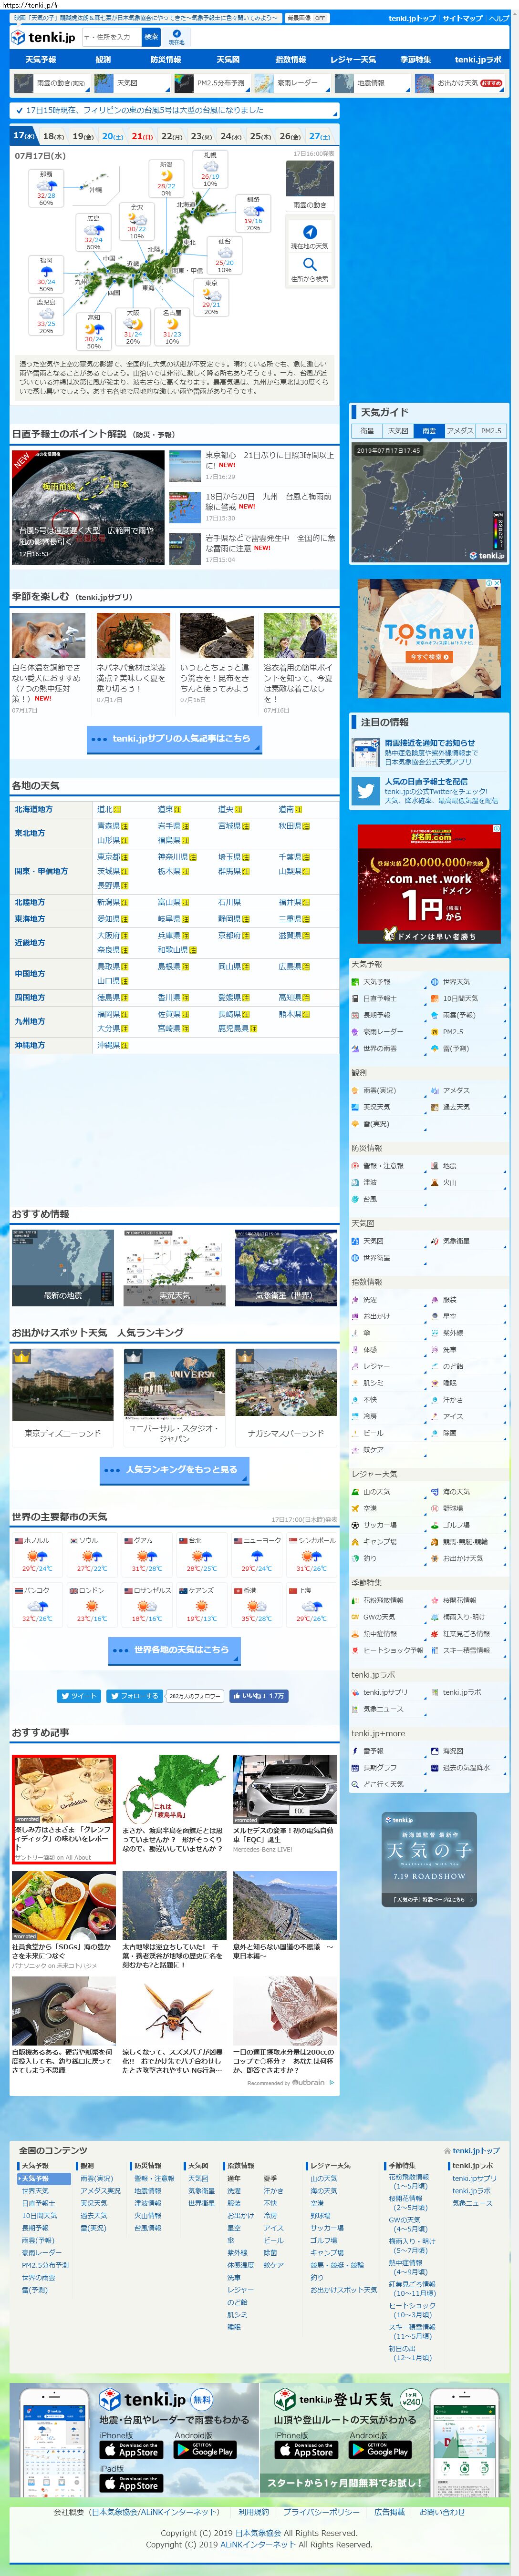Open 住所から検索 magnifier icon beside map
519x2576 pixels.
coord(309,265)
